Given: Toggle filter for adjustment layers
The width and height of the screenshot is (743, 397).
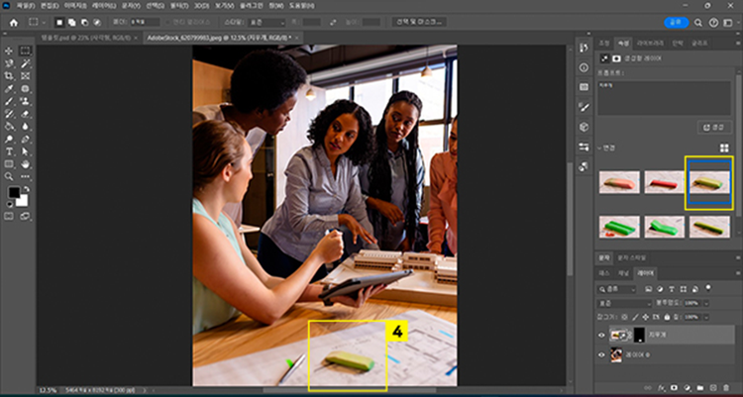Looking at the screenshot, I should pos(660,289).
